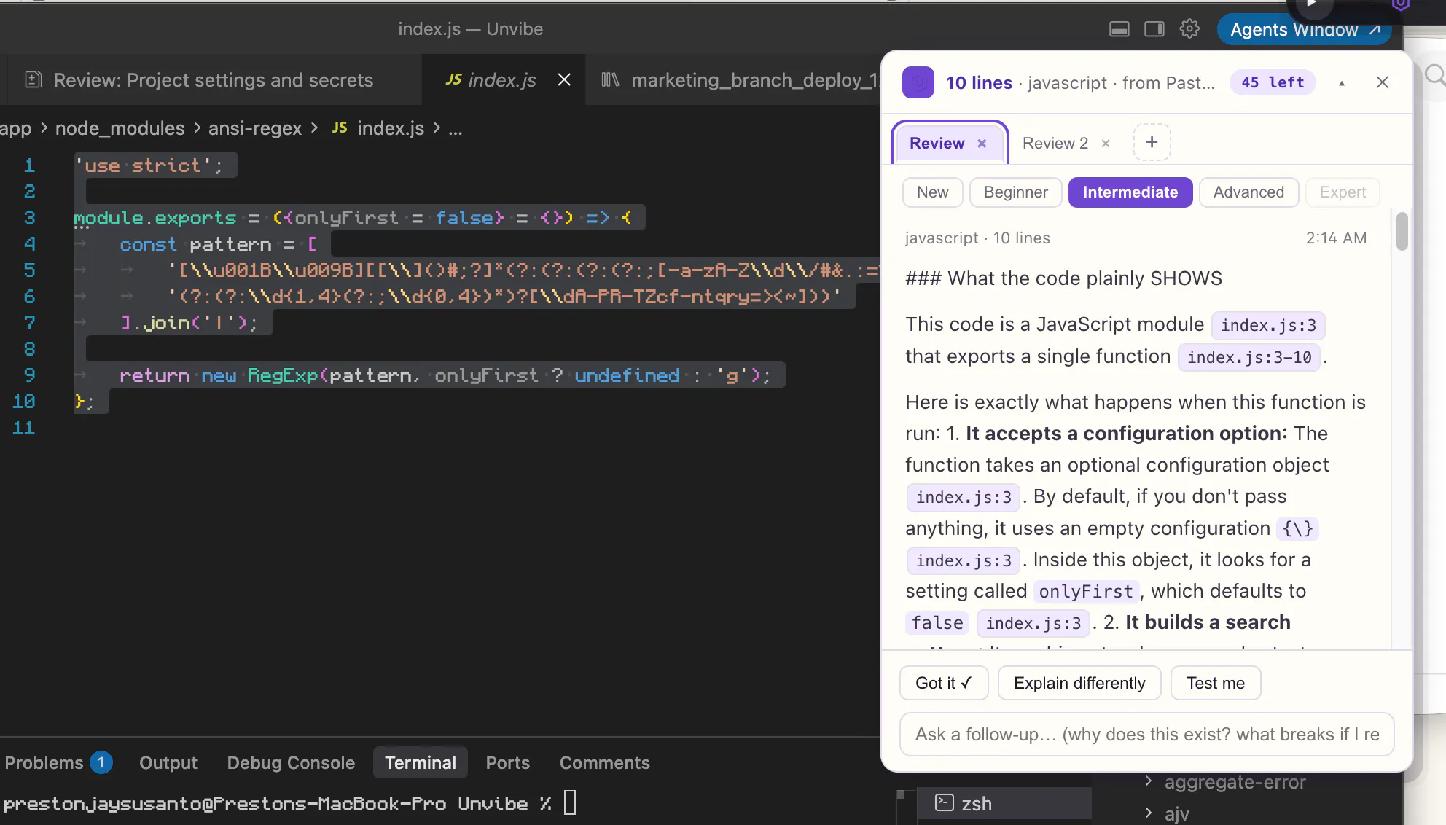Click the JS file icon on index.js tab

point(453,79)
